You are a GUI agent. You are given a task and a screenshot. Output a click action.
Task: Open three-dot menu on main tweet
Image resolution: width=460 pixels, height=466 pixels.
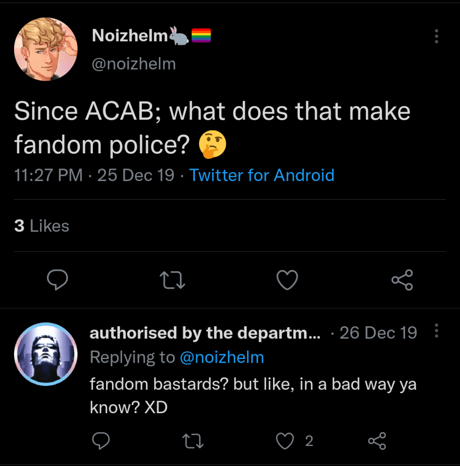coord(436,36)
